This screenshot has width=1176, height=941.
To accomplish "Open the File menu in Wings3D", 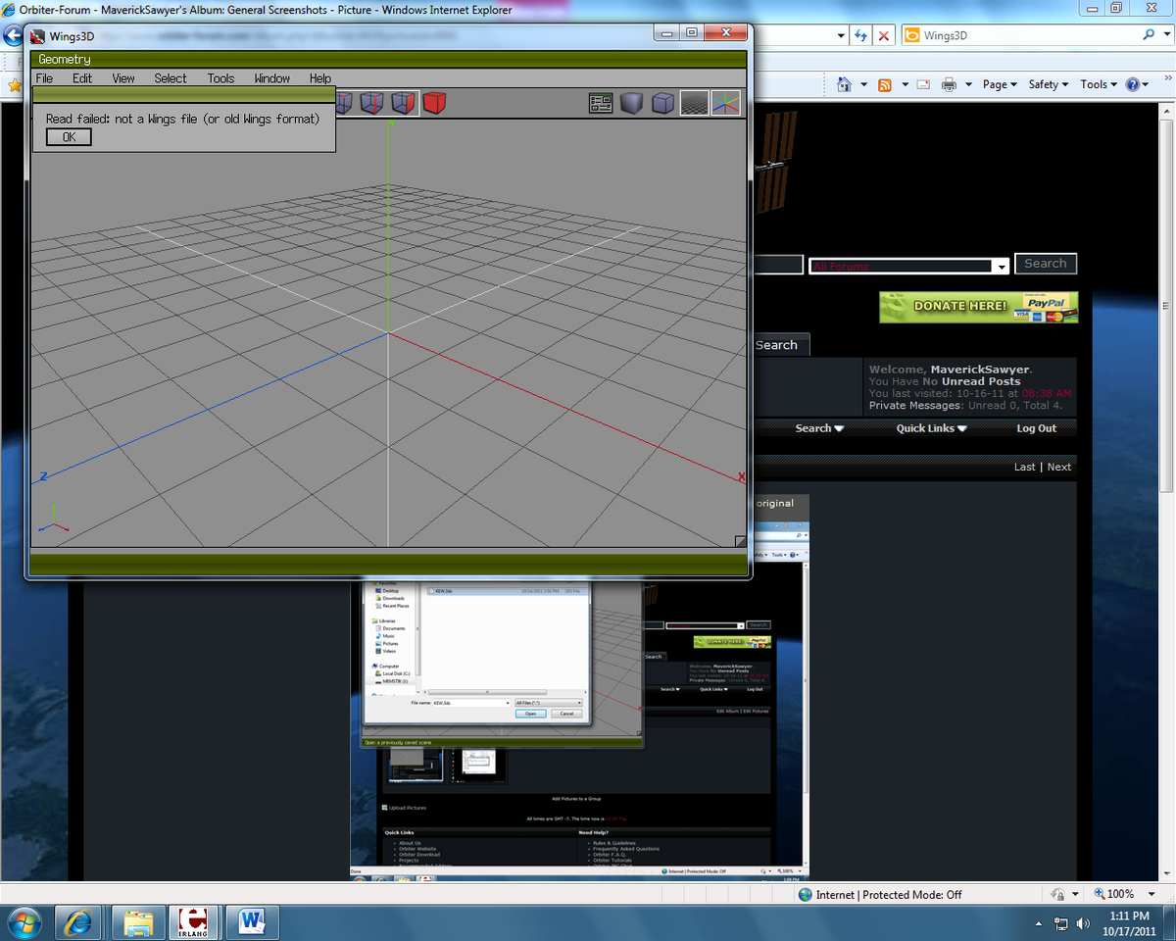I will [44, 78].
